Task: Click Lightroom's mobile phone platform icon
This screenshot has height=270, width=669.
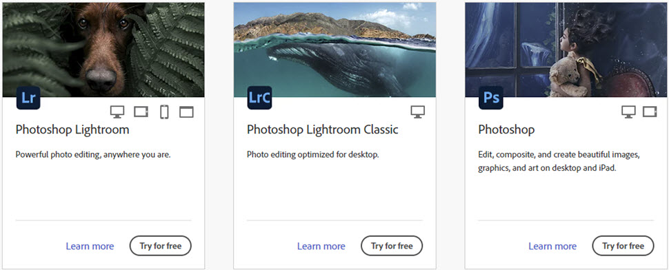Action: coord(164,112)
